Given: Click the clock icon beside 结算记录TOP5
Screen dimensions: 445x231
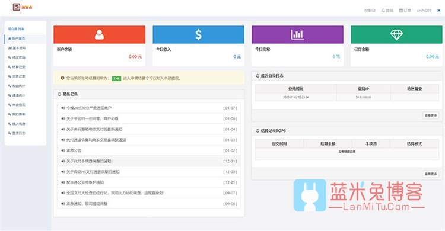Looking at the screenshot, I should [258, 131].
